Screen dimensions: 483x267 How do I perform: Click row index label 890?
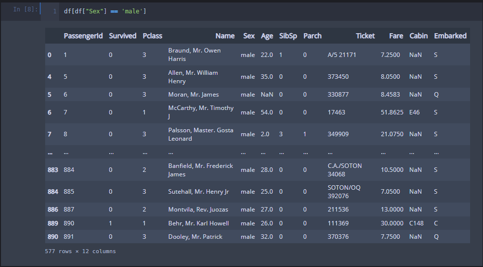[53, 237]
